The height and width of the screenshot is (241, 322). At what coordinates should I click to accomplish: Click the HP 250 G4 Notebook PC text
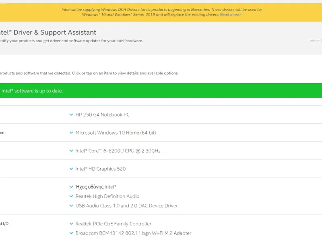pyautogui.click(x=103, y=114)
